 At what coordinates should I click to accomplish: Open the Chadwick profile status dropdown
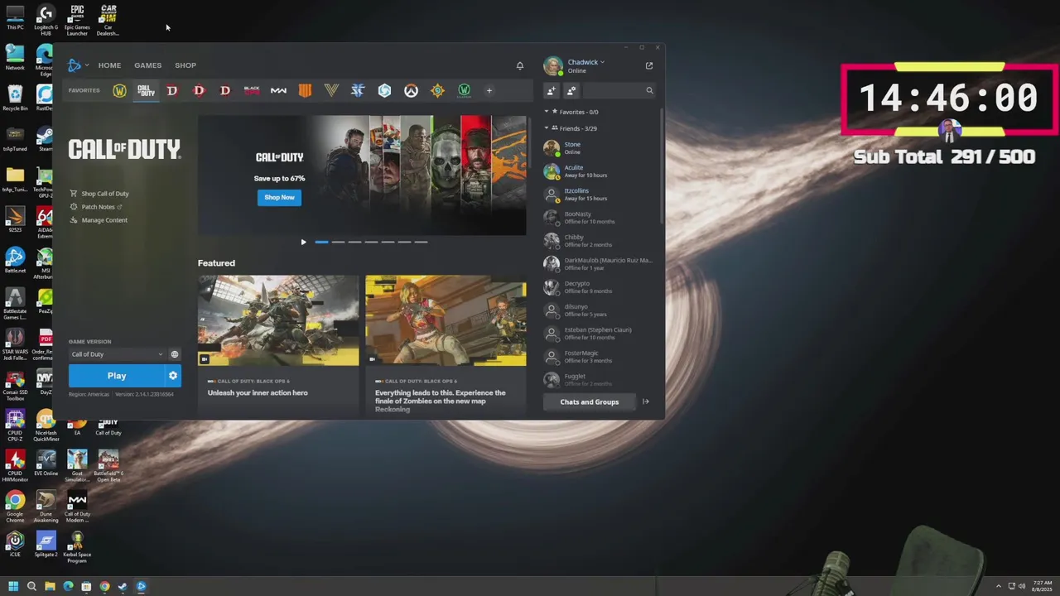coord(586,62)
